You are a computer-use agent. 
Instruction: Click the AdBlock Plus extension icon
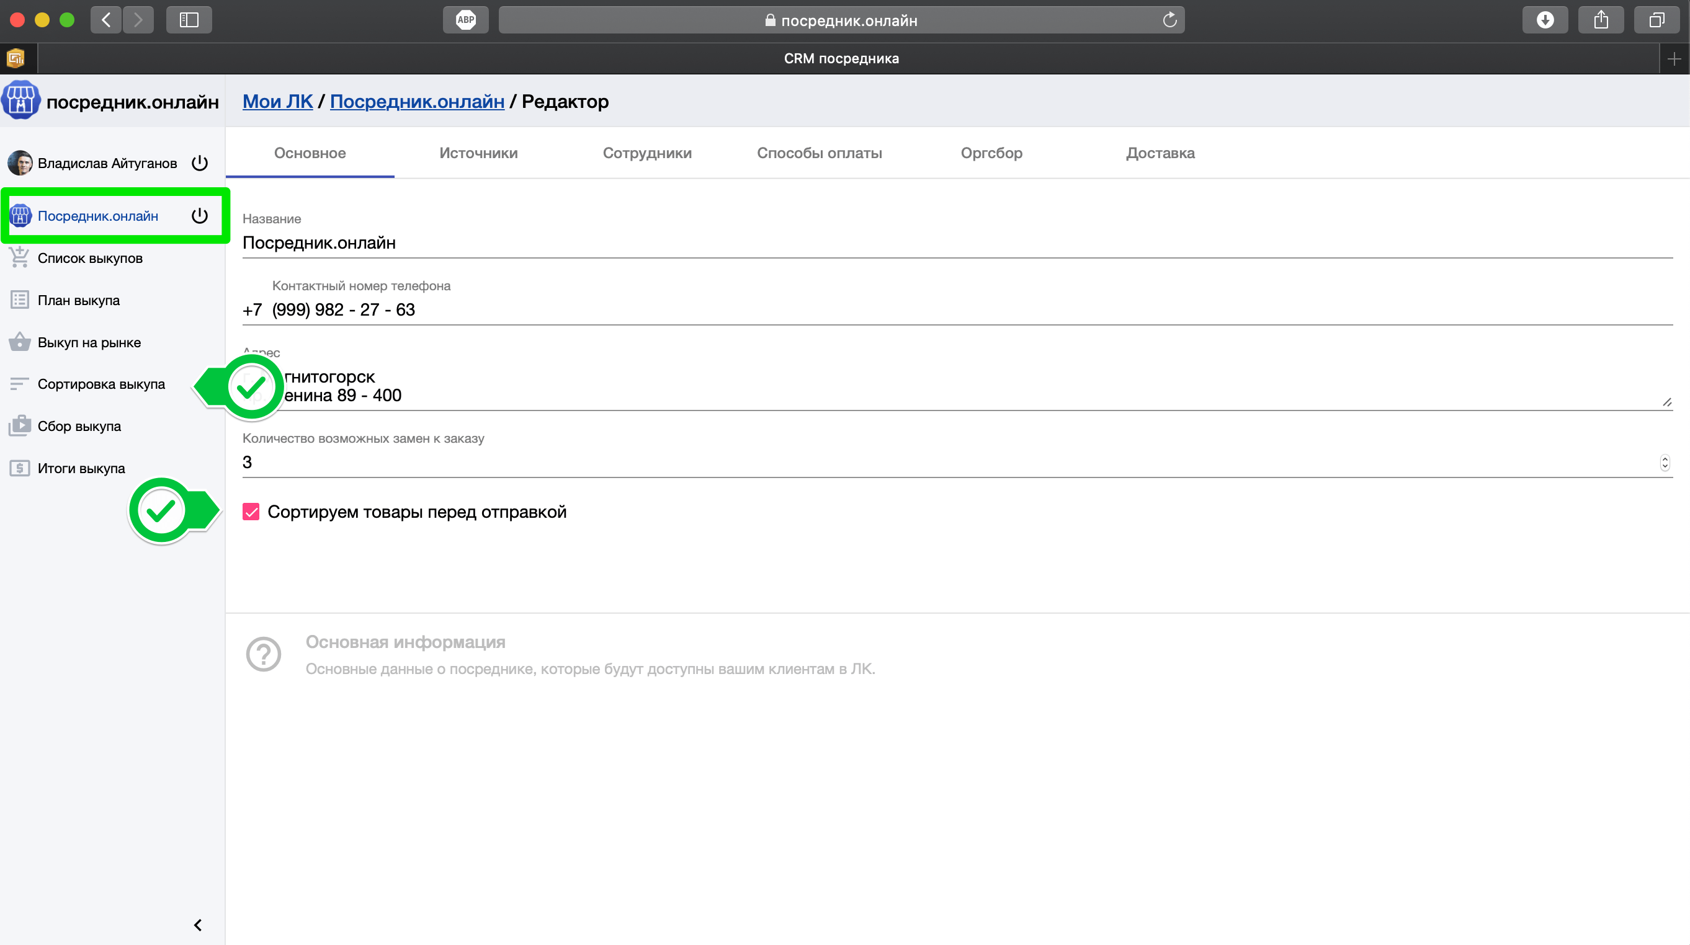click(465, 20)
